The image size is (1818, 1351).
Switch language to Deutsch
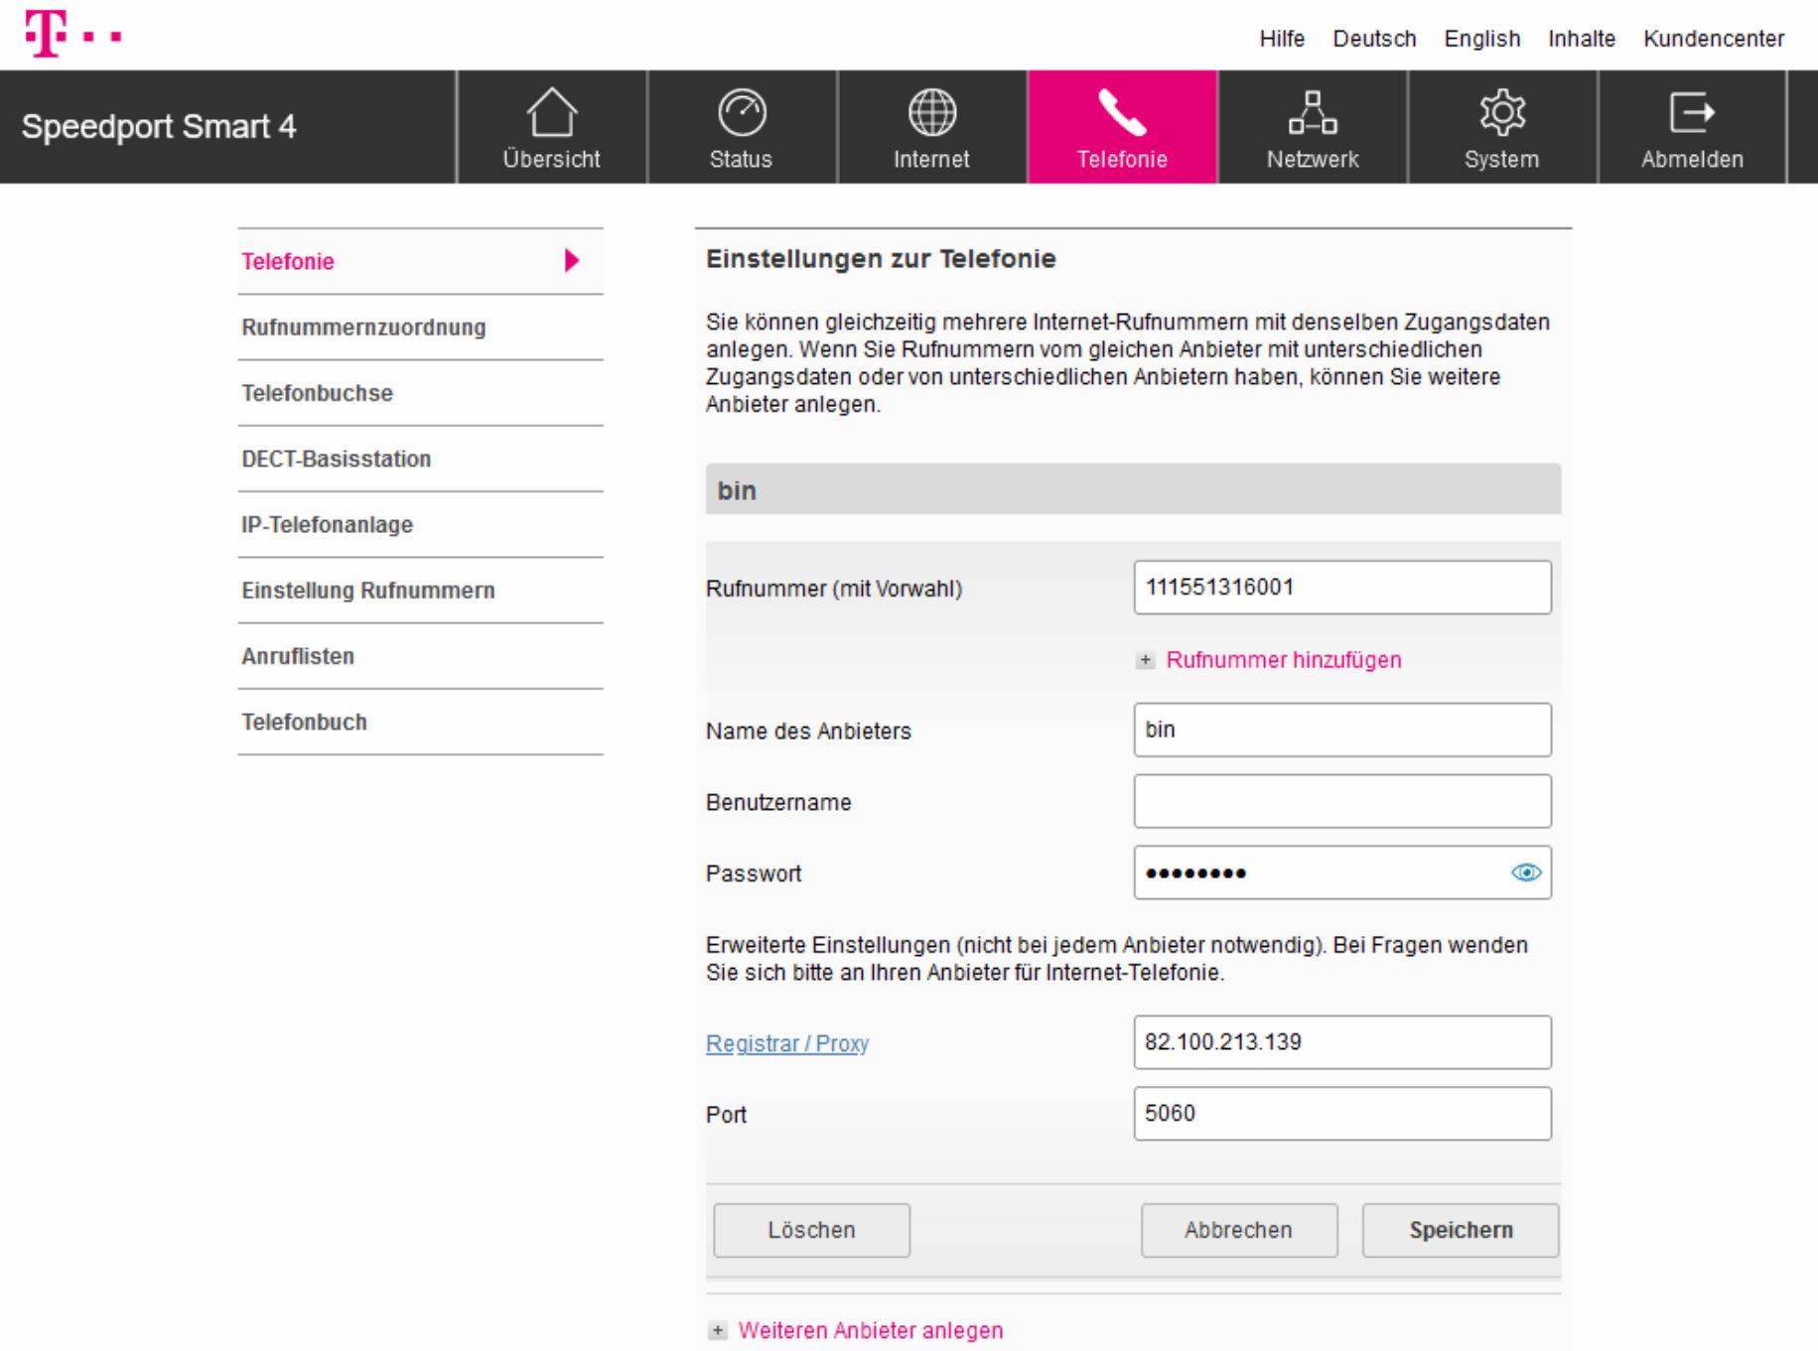pyautogui.click(x=1374, y=39)
